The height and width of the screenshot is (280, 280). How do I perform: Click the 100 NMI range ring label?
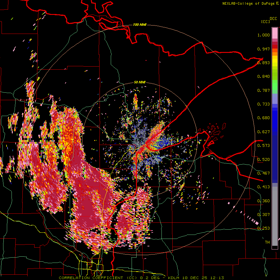click(140, 25)
